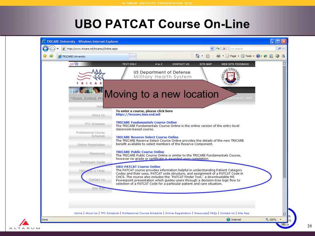This screenshot has height=236, width=315.
Task: Open WEB SITE FEEDBACK
Action: point(235,64)
